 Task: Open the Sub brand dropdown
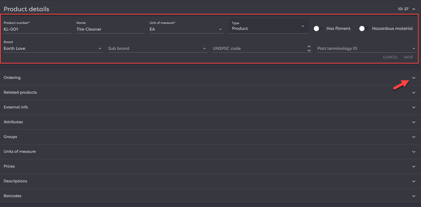tap(204, 49)
